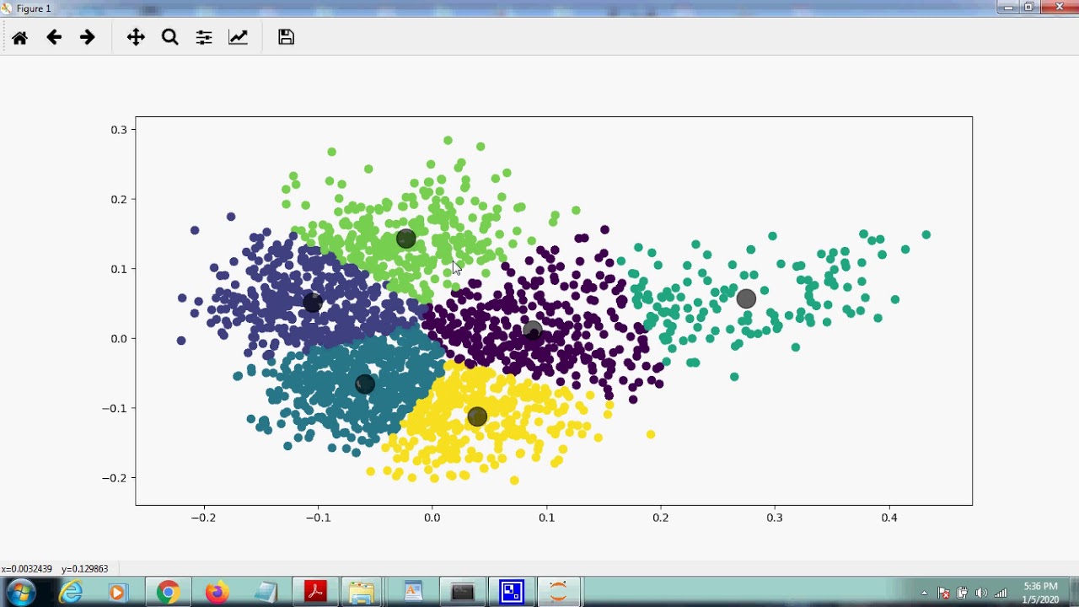Open Firefox from the taskbar
This screenshot has height=607, width=1079.
tap(217, 593)
